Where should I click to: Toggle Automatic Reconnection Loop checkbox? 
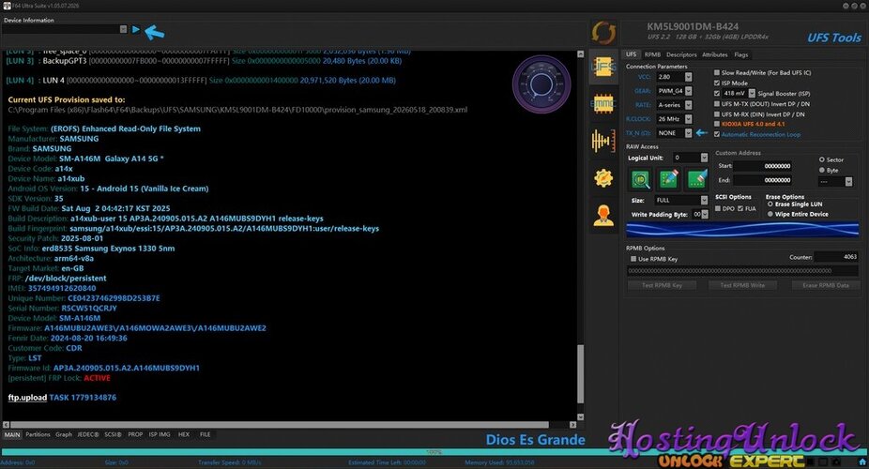[x=717, y=134]
